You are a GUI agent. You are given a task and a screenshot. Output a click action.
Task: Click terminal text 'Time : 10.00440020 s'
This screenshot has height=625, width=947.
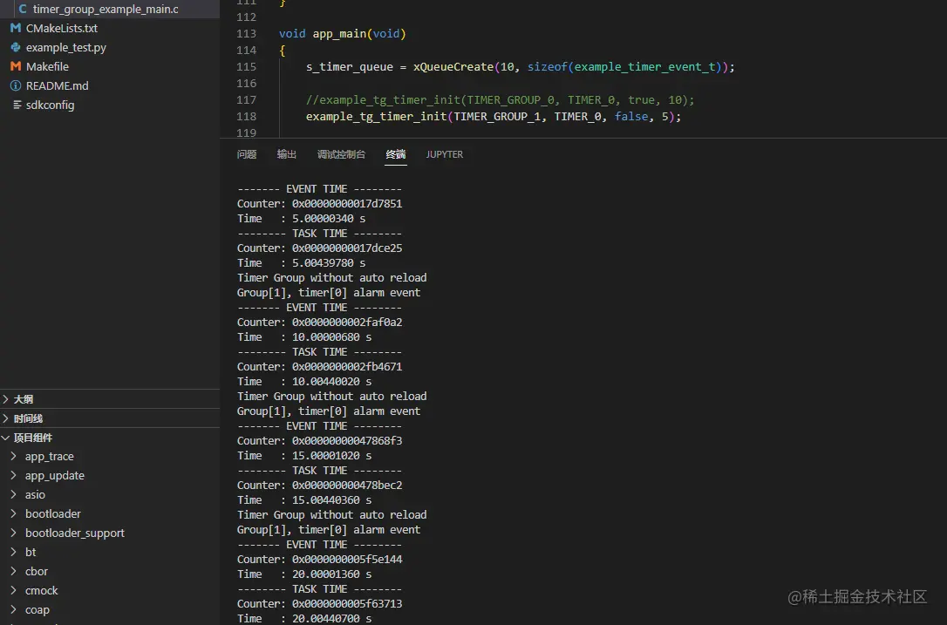pos(304,382)
